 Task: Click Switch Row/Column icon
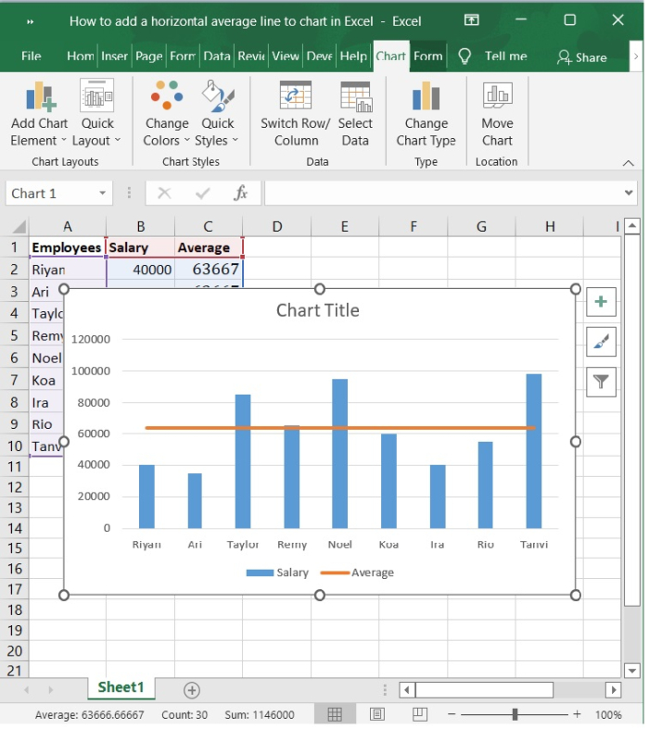295,97
